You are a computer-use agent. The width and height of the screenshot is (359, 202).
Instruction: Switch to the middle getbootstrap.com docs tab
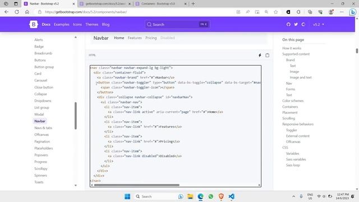click(x=105, y=4)
